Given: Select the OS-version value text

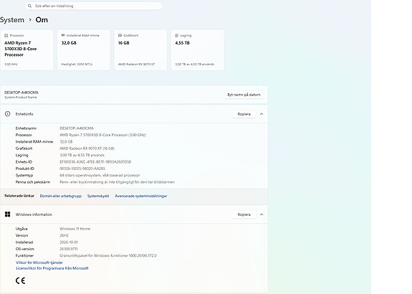Looking at the screenshot, I should [x=69, y=249].
